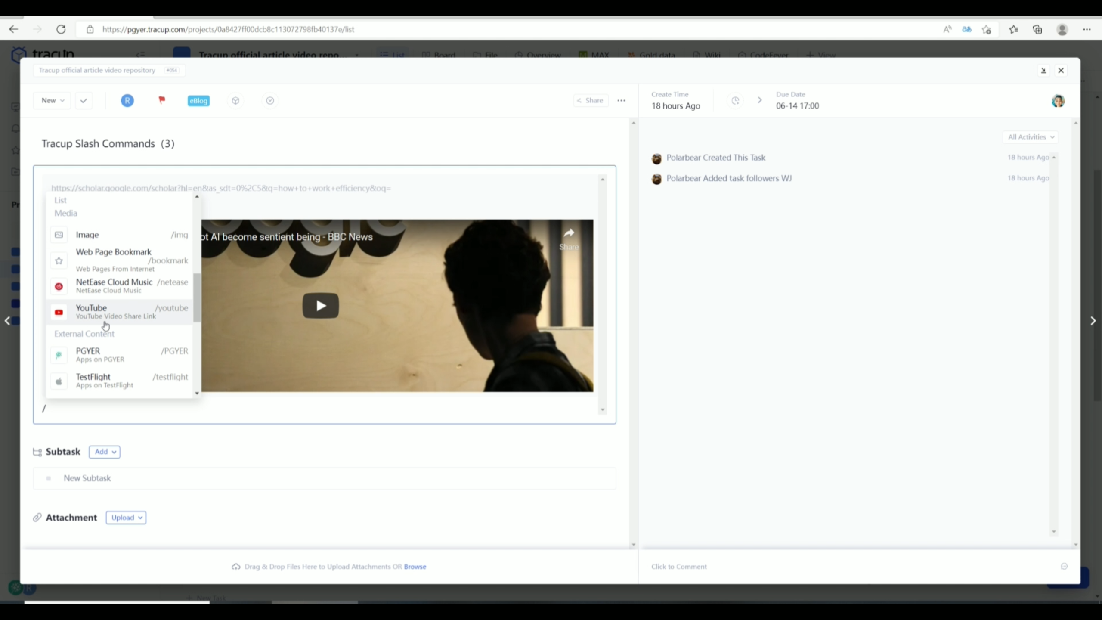Open the Attachment Upload dropdown

(x=126, y=518)
